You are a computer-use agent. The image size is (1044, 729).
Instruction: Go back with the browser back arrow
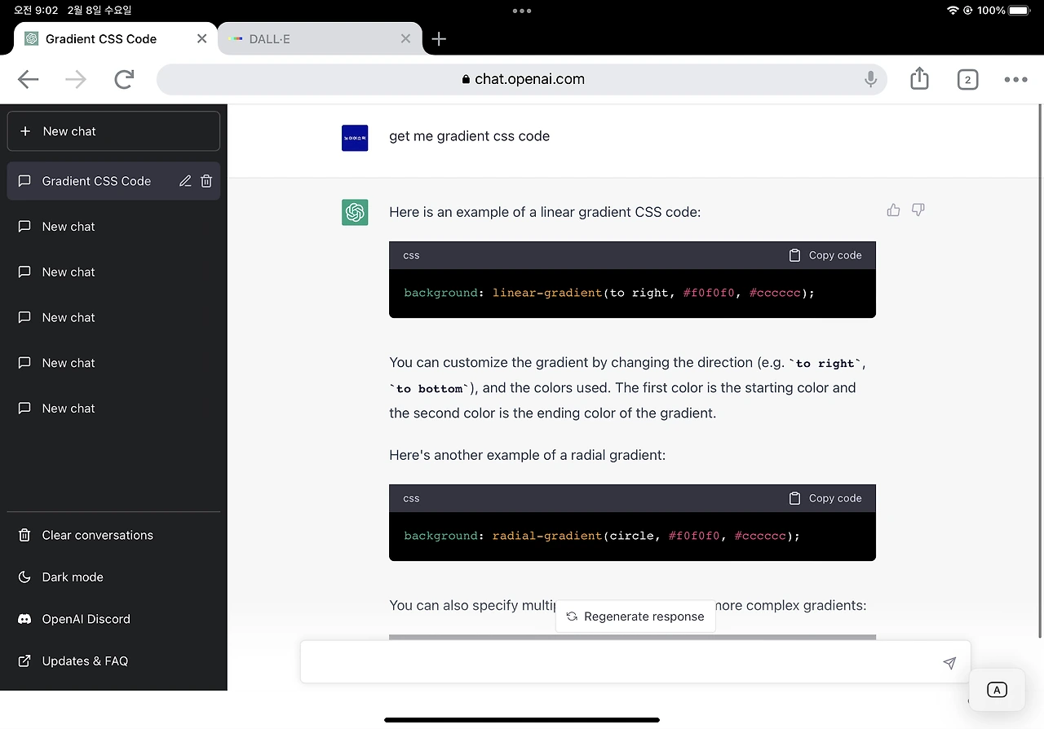[x=29, y=79]
